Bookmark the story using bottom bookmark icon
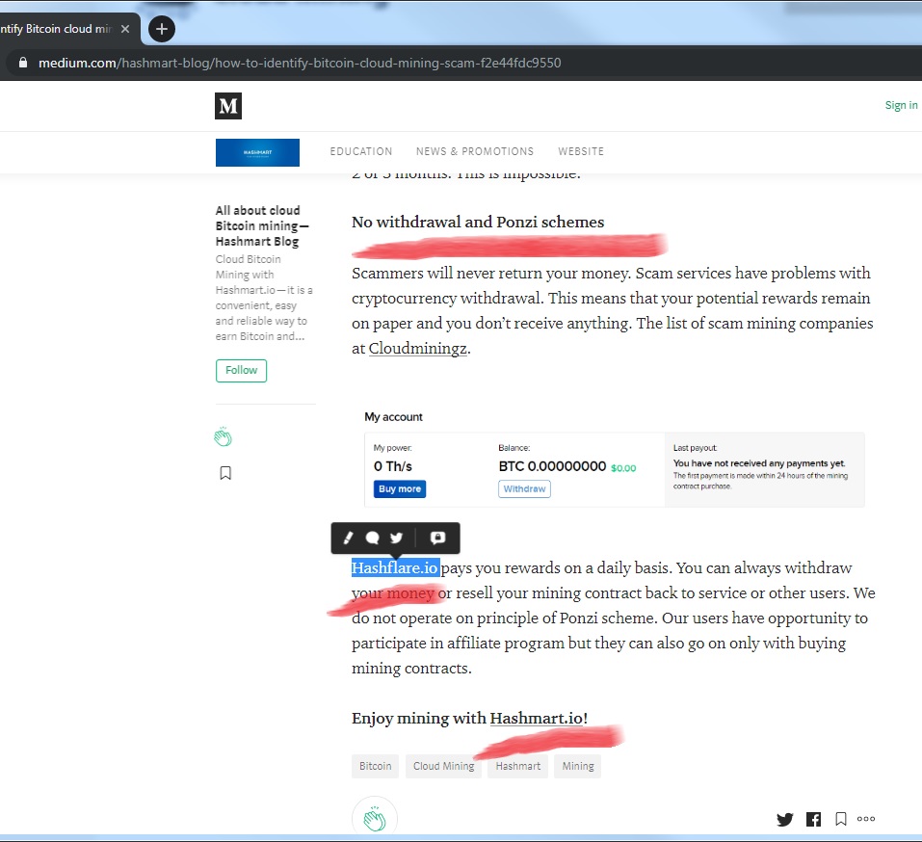 (841, 819)
